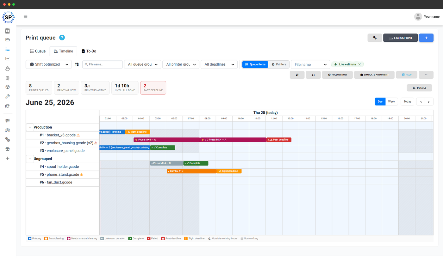Switch to the Queue tab

(38, 51)
